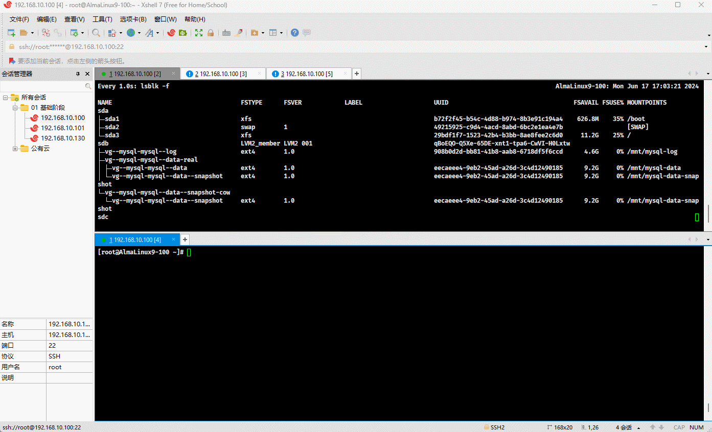Image resolution: width=712 pixels, height=432 pixels.
Task: Toggle full screen mode icon
Action: 199,33
